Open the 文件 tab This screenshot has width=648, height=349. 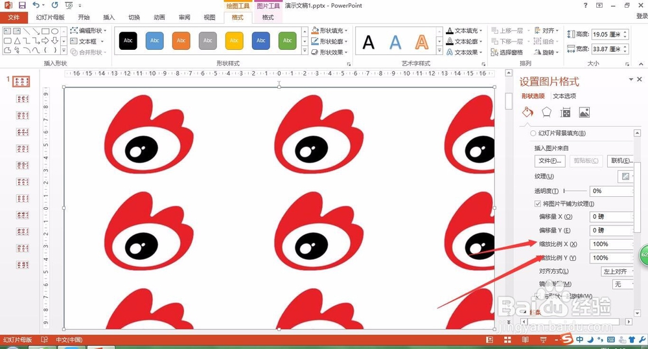click(14, 17)
